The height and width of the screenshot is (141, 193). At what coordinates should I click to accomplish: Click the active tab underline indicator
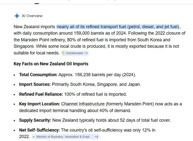pyautogui.click(x=37, y=3)
